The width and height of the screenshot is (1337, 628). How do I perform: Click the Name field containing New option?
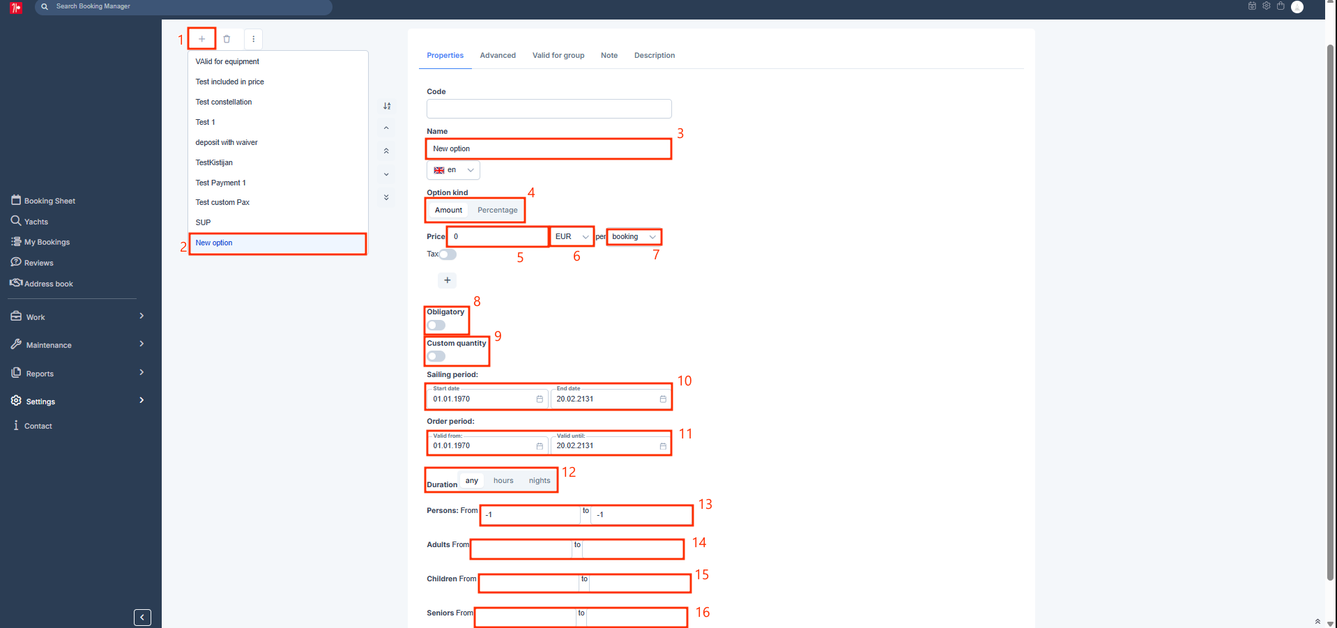(x=549, y=149)
